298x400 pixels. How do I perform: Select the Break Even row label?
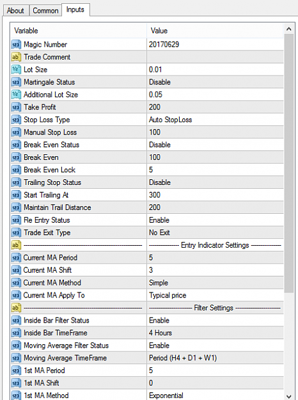[x=41, y=157]
